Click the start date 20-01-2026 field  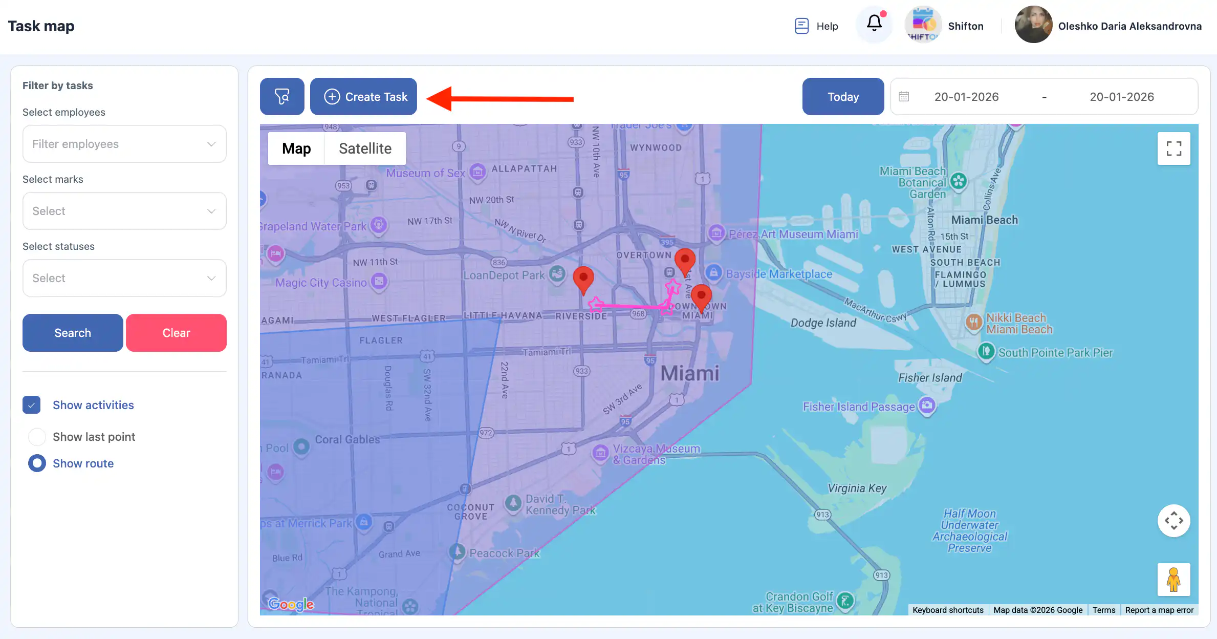(966, 97)
